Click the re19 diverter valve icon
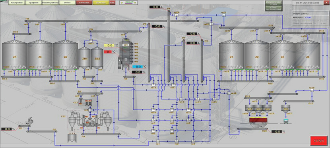This screenshot has height=148, width=330. pyautogui.click(x=312, y=90)
